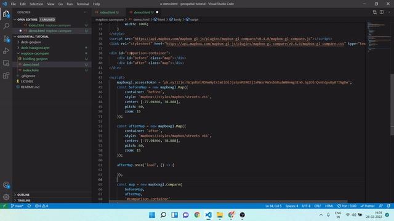Select demo.html in the file tree

[31, 64]
